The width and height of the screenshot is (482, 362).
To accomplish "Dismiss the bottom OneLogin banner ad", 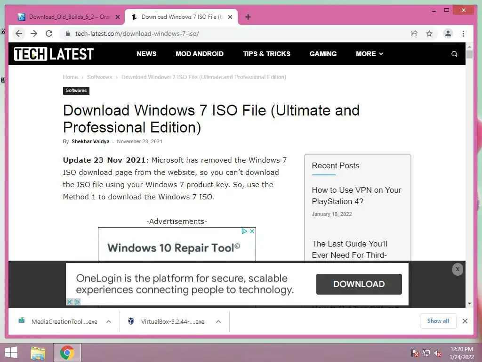I will 458,269.
